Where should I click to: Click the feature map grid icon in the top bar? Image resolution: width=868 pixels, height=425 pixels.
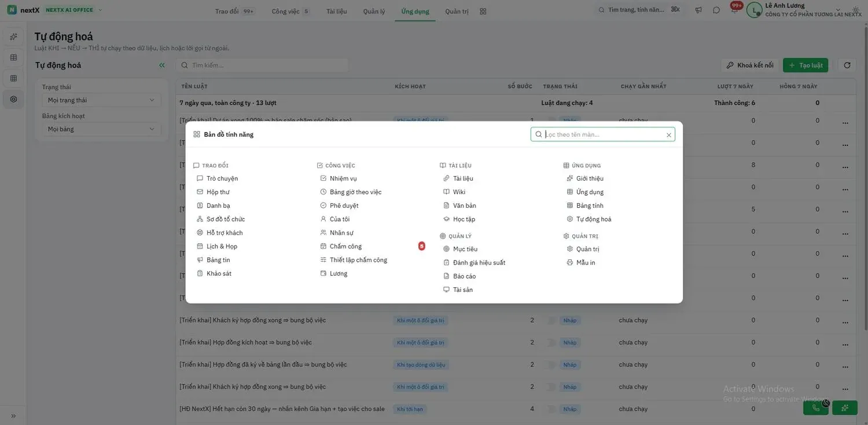pos(483,11)
